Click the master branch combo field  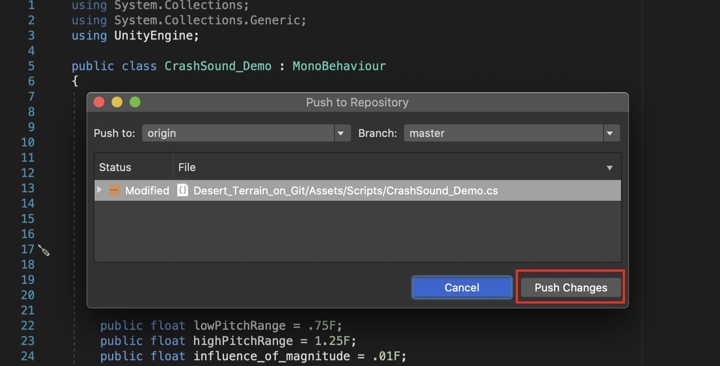point(503,133)
